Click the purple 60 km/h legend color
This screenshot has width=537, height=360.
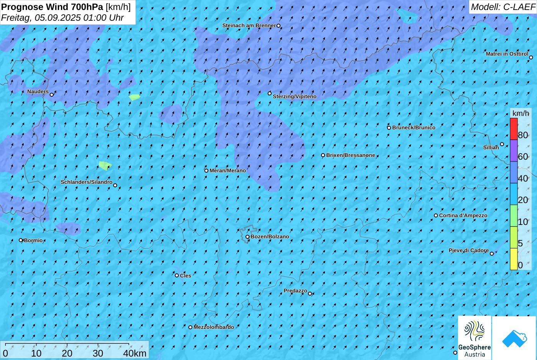(x=514, y=150)
